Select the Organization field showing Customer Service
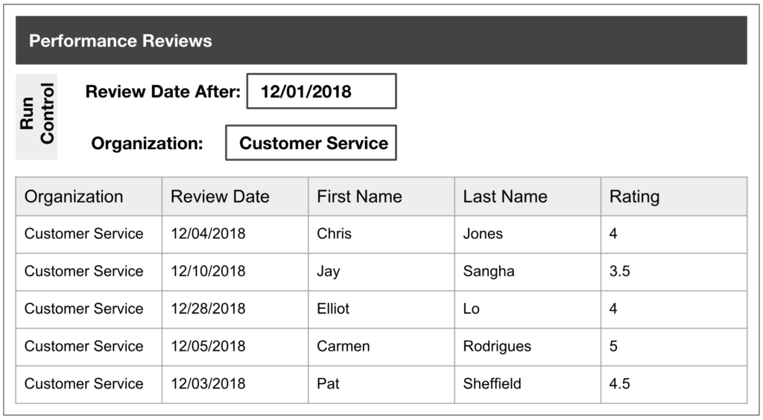The height and width of the screenshot is (420, 763). (x=311, y=142)
